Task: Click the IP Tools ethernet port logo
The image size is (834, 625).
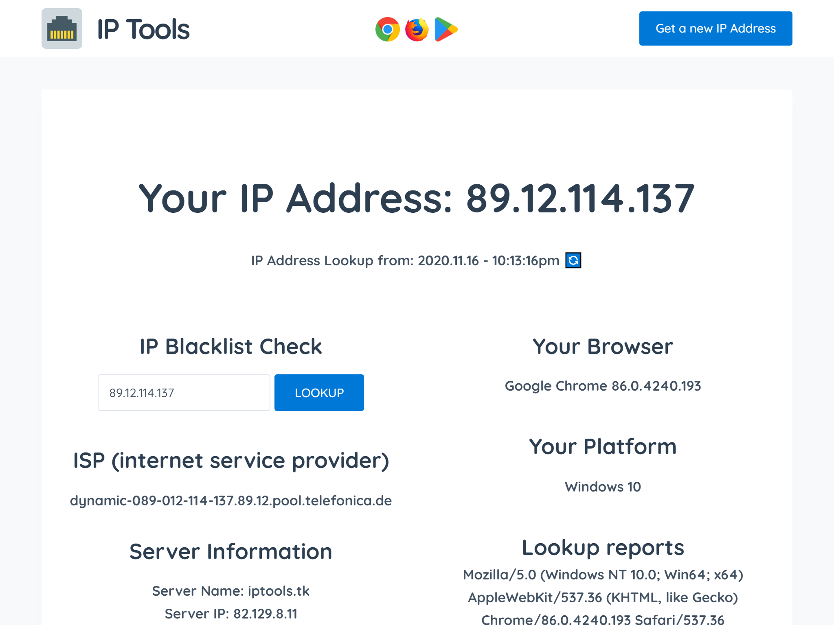Action: pyautogui.click(x=61, y=28)
